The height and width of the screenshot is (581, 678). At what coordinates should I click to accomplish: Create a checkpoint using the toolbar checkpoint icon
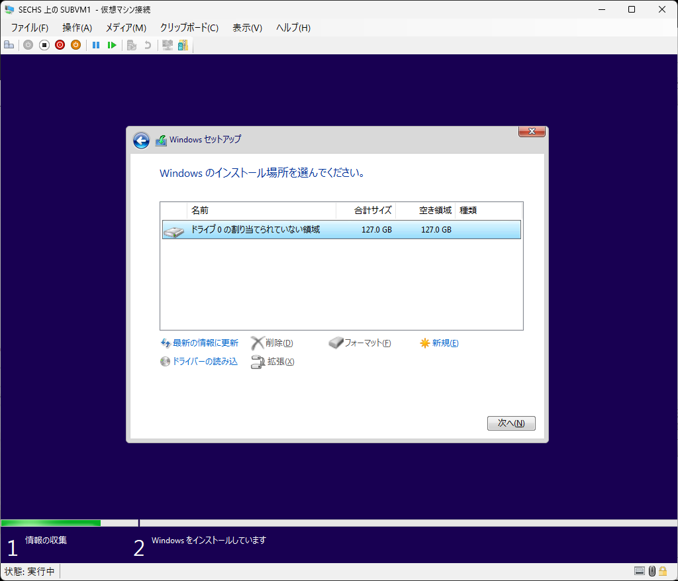[132, 45]
